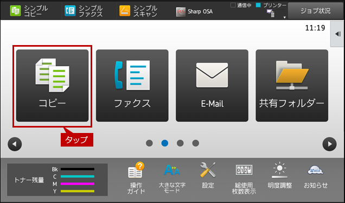
Task: Open the ファクス (Fax) tile
Action: tap(132, 85)
